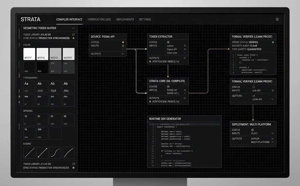Click the Deployment: Multi-Platform status globe icon
The image size is (300, 186).
point(252,130)
